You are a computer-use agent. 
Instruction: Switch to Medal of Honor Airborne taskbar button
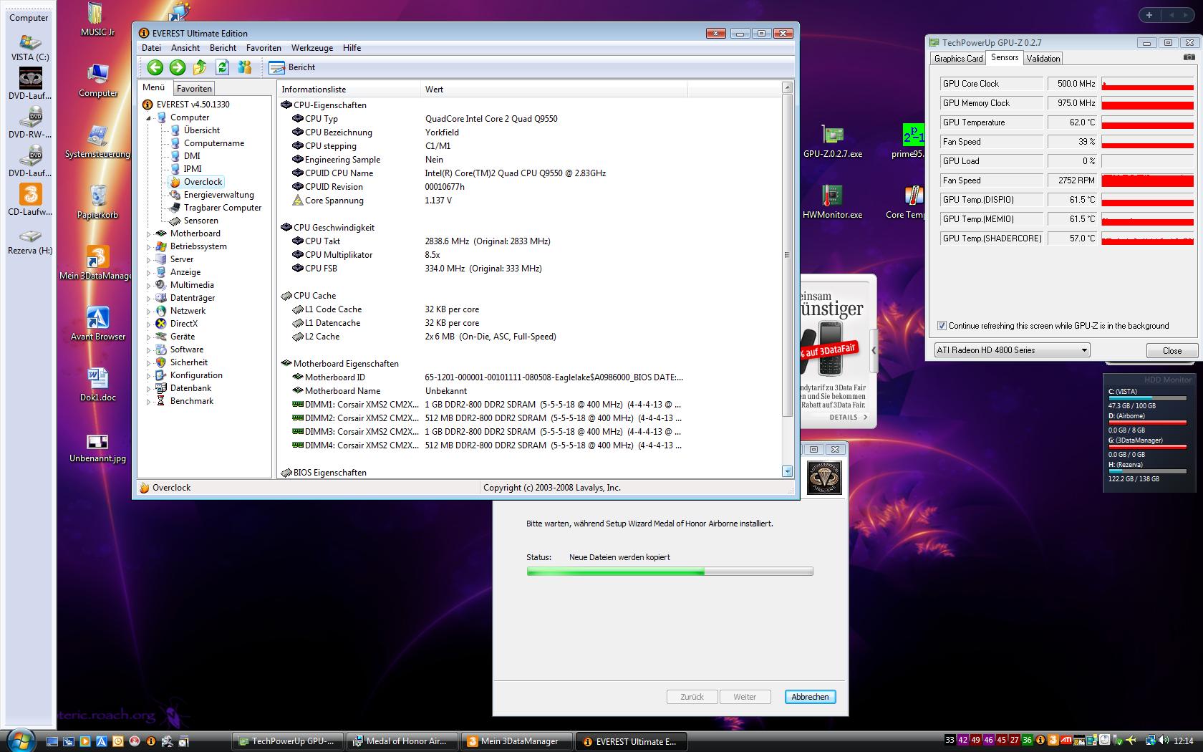[402, 741]
